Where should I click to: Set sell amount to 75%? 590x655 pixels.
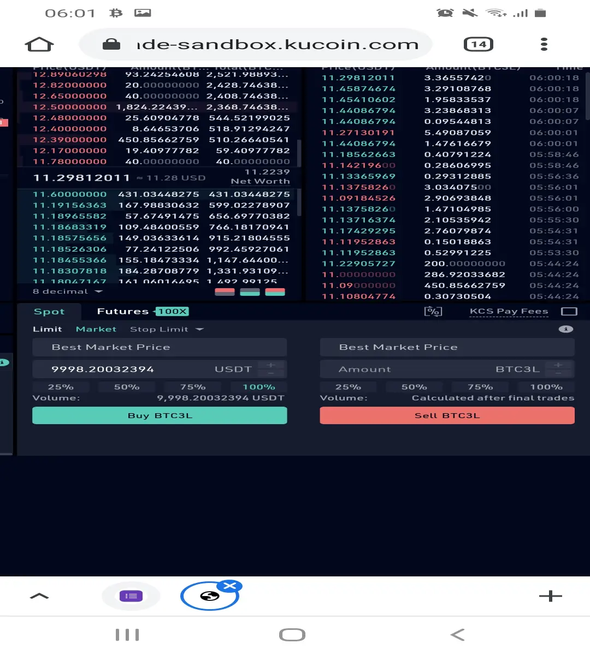[x=480, y=387]
